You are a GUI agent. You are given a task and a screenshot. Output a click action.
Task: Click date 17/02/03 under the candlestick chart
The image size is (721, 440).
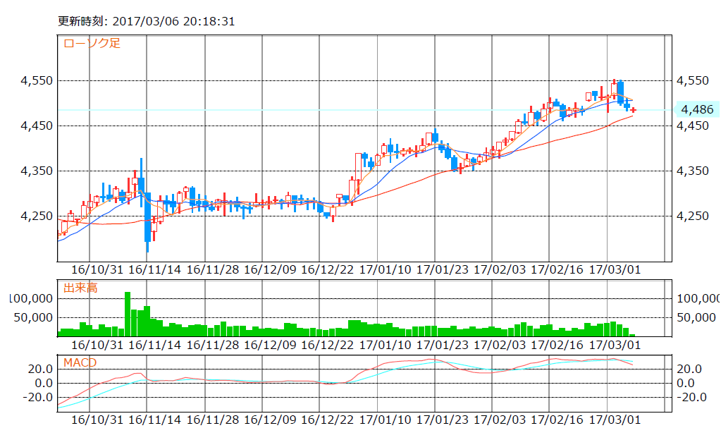(x=500, y=269)
